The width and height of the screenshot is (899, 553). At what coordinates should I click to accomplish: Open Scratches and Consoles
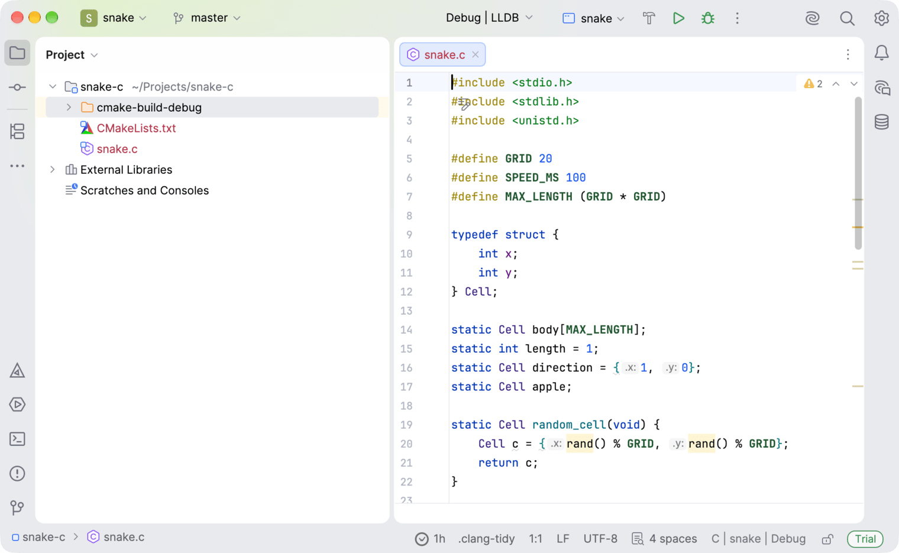click(x=144, y=190)
